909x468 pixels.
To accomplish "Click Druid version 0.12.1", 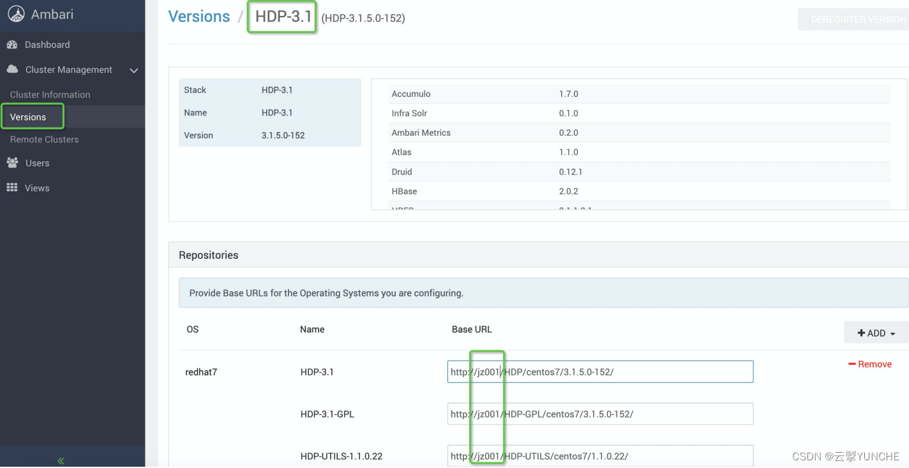I will 571,172.
